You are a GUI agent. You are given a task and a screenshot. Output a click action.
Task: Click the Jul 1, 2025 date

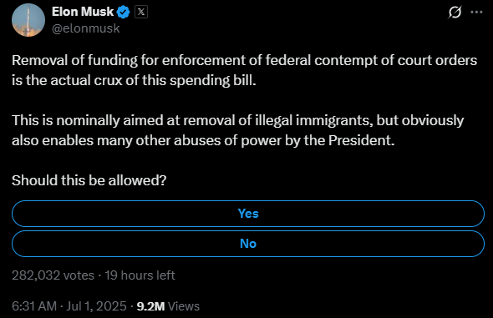pos(96,306)
